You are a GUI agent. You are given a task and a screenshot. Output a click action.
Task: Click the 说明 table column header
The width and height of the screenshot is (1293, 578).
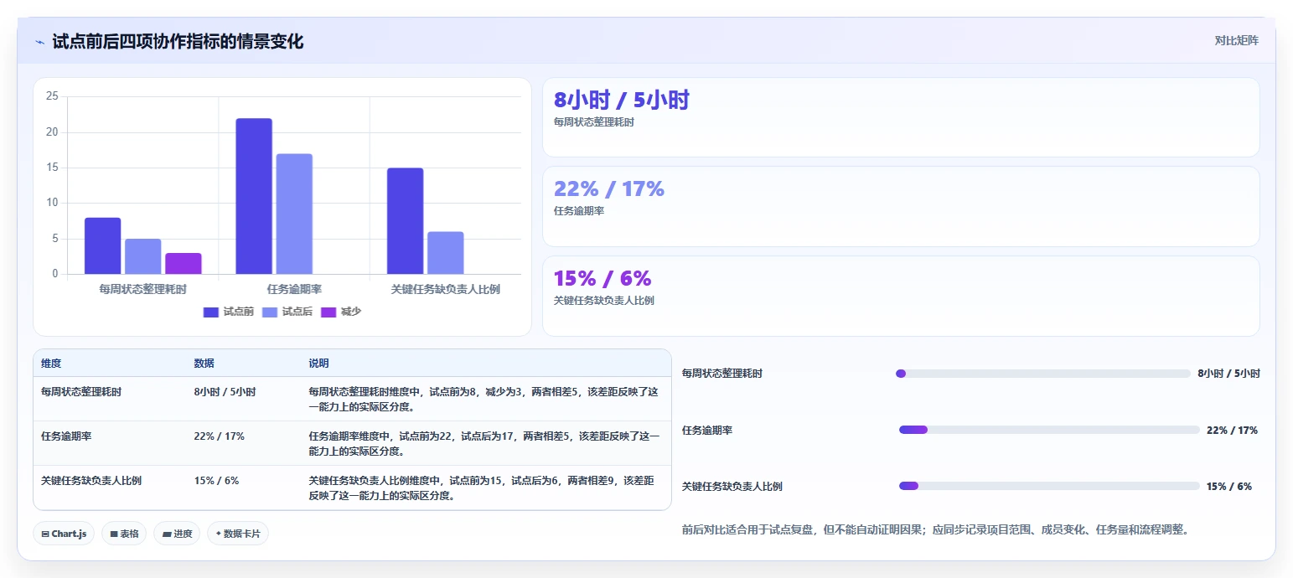[319, 364]
